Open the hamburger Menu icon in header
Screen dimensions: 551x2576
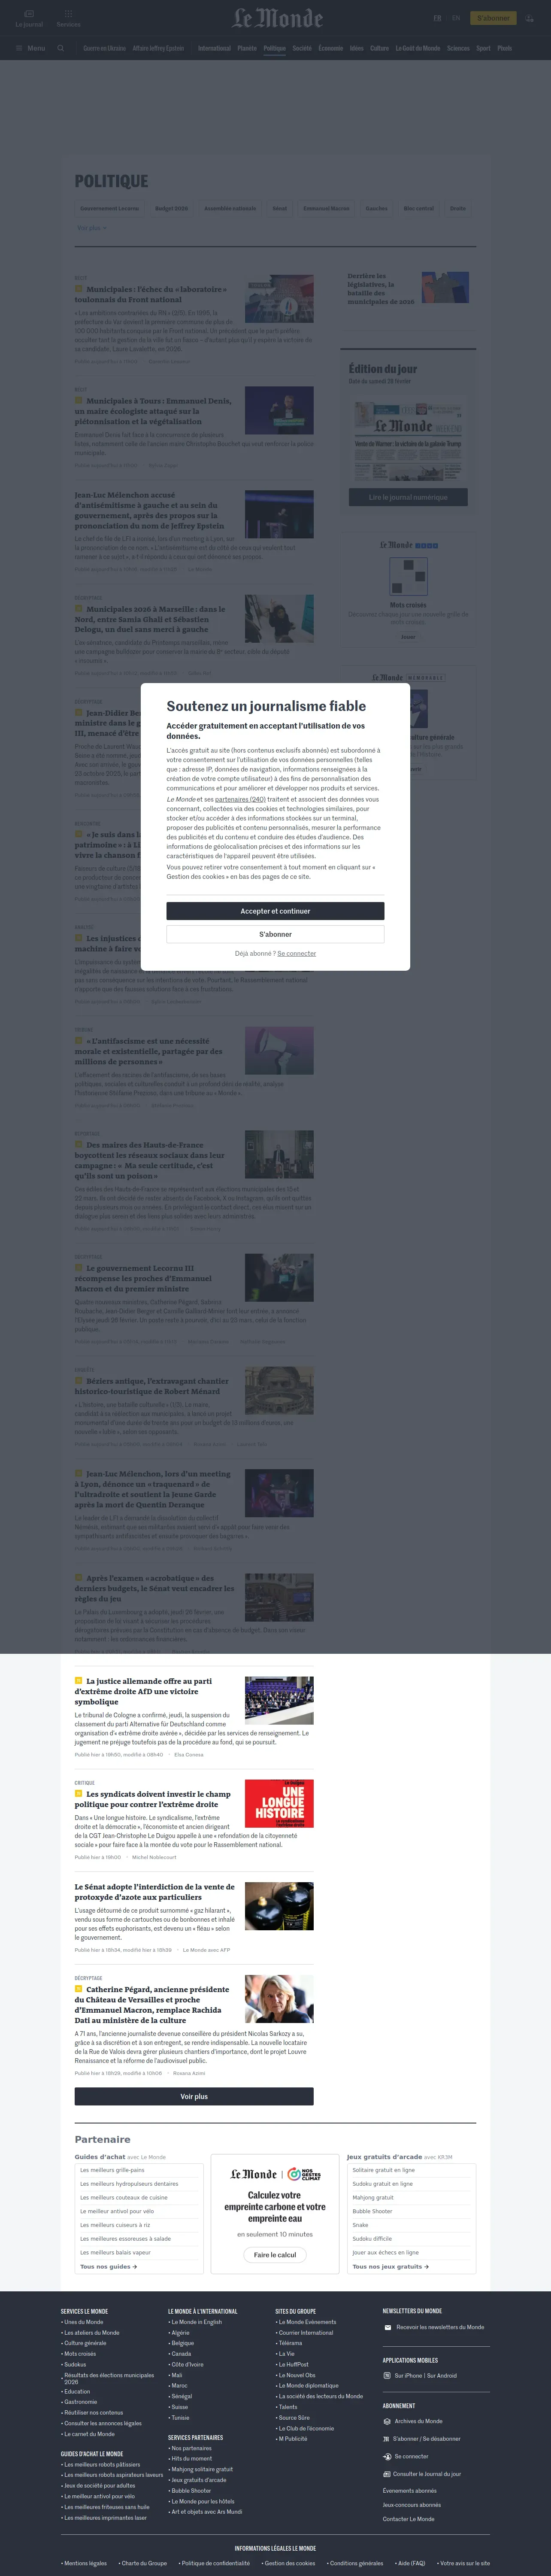click(19, 48)
